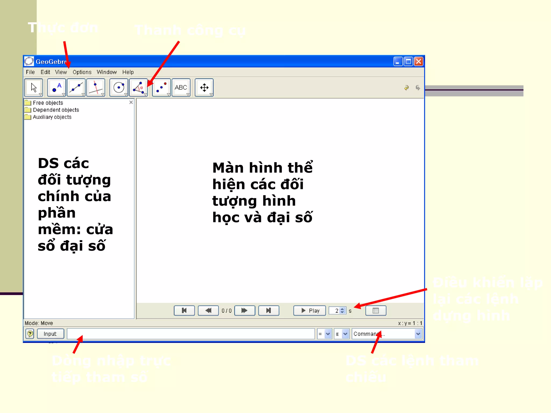
Task: Click the Input label button
Action: pyautogui.click(x=50, y=334)
